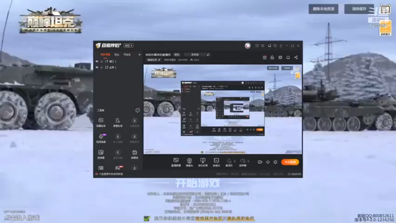Open the box icon with red dot
Viewport: 396px width, 223px height.
click(264, 57)
